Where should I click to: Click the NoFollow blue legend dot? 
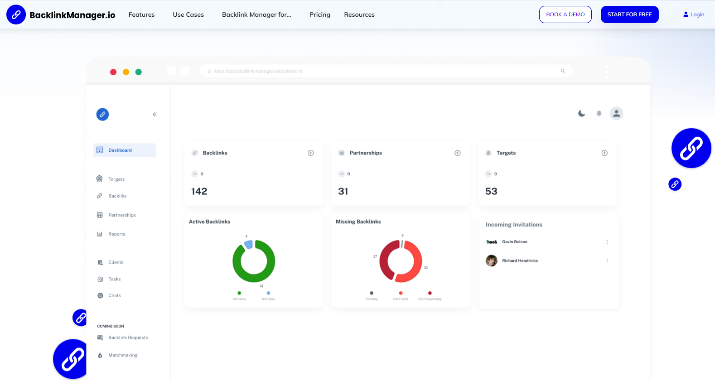coord(268,293)
